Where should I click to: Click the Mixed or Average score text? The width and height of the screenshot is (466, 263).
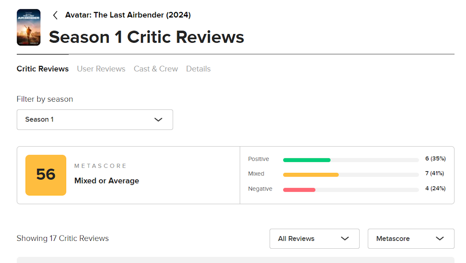(x=106, y=181)
